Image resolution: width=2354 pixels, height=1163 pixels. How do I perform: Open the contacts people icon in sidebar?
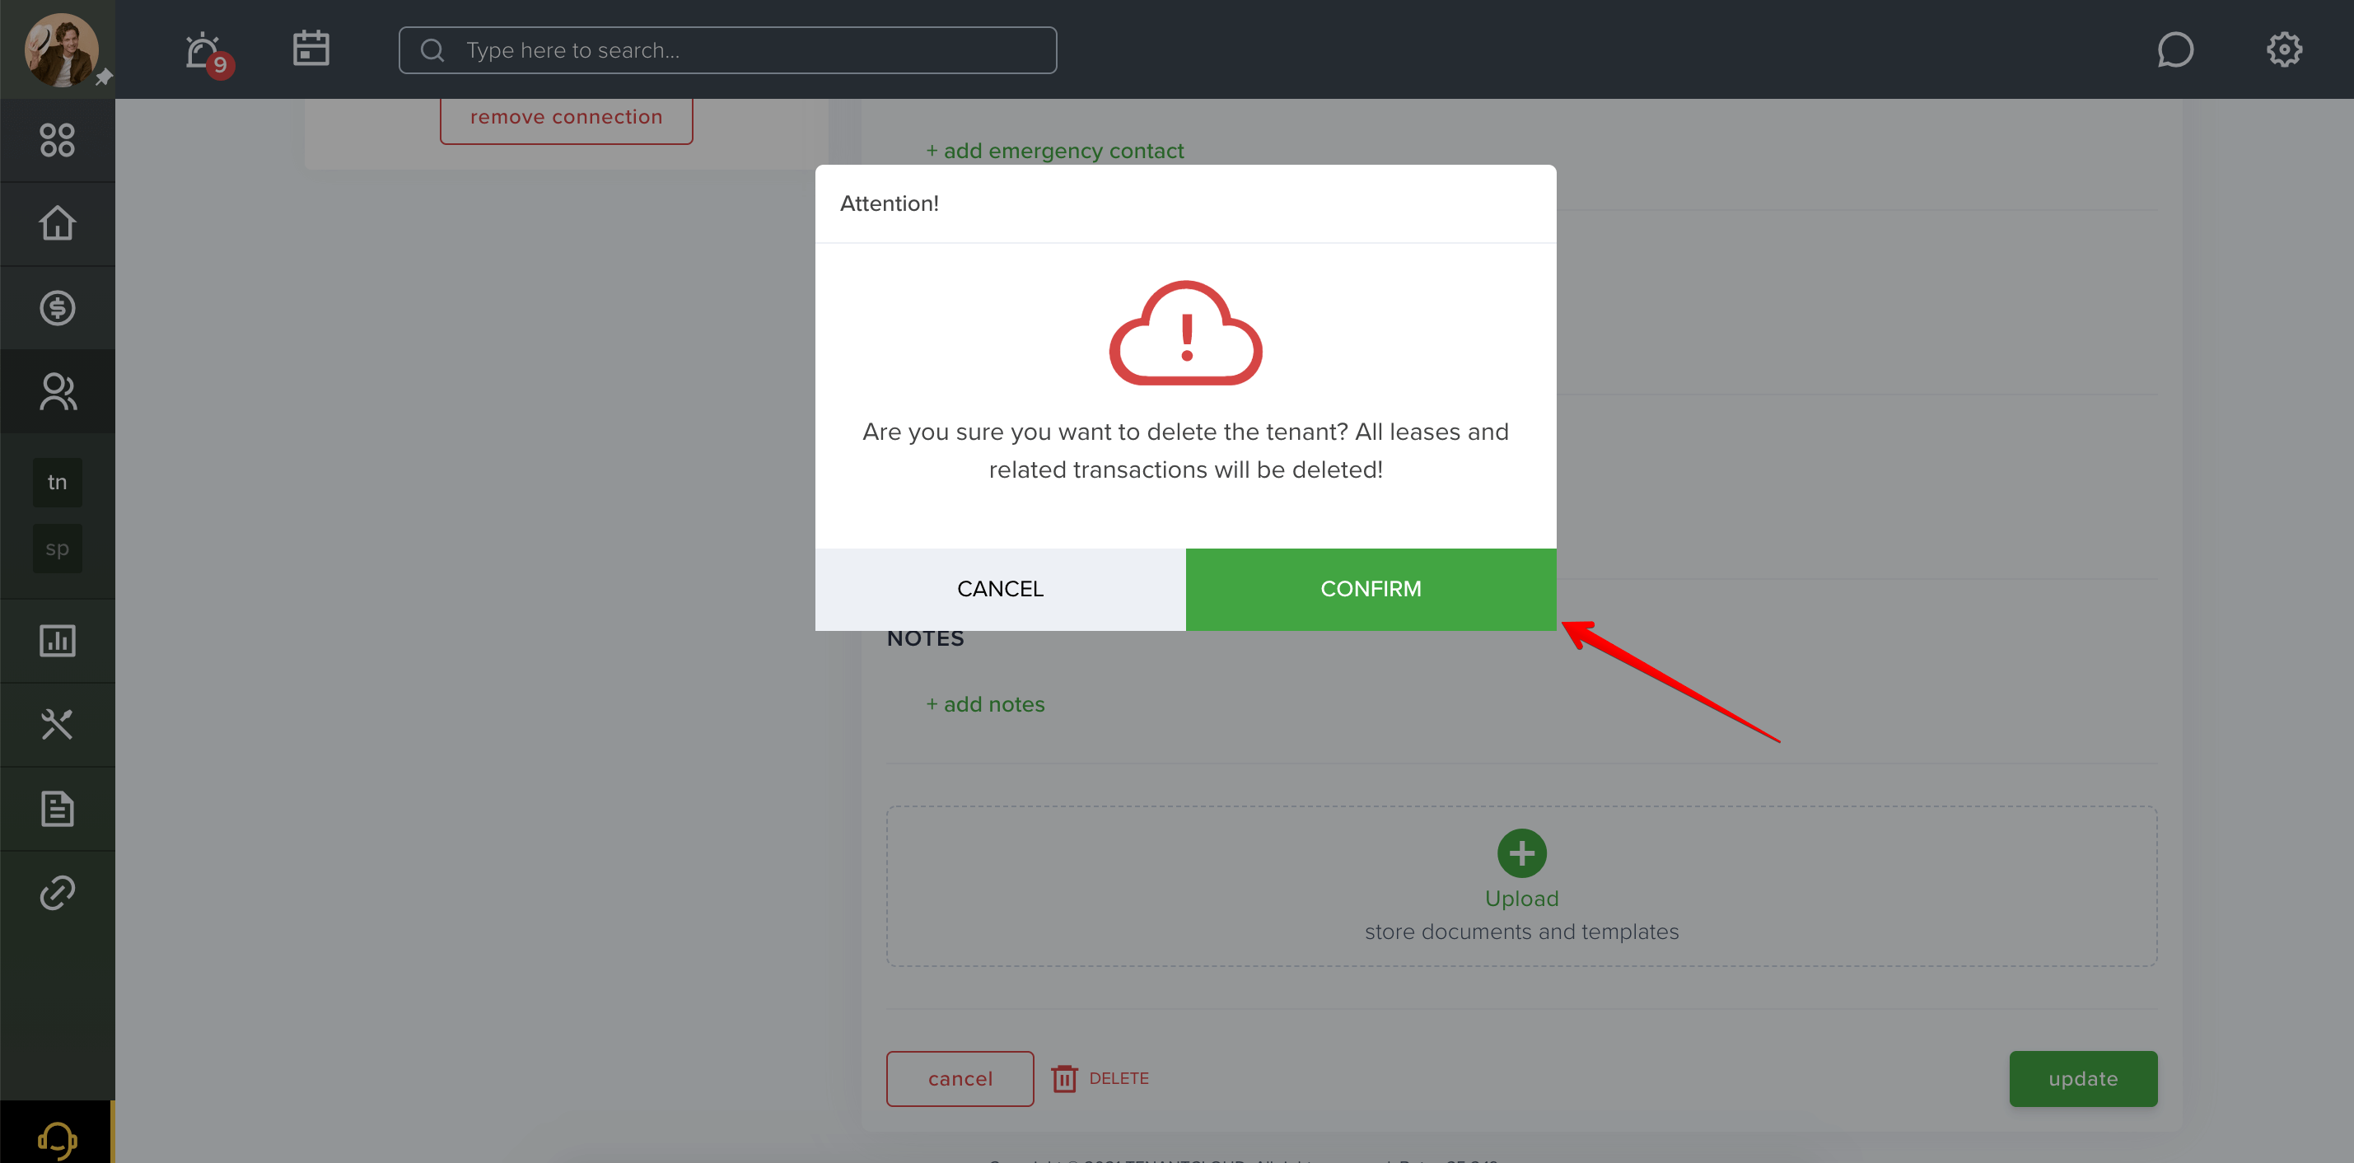point(58,392)
